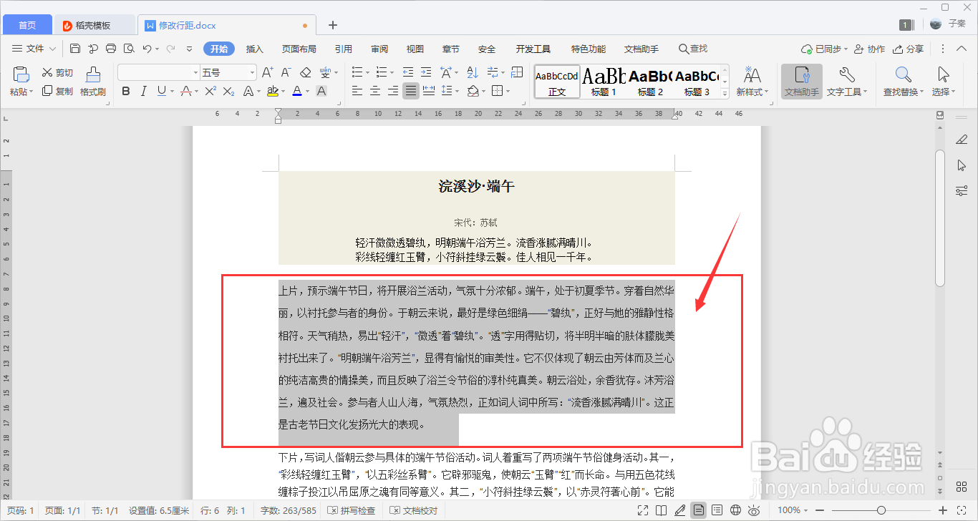Click the full-screen view icon in status bar
The height and width of the screenshot is (521, 978).
pos(642,510)
